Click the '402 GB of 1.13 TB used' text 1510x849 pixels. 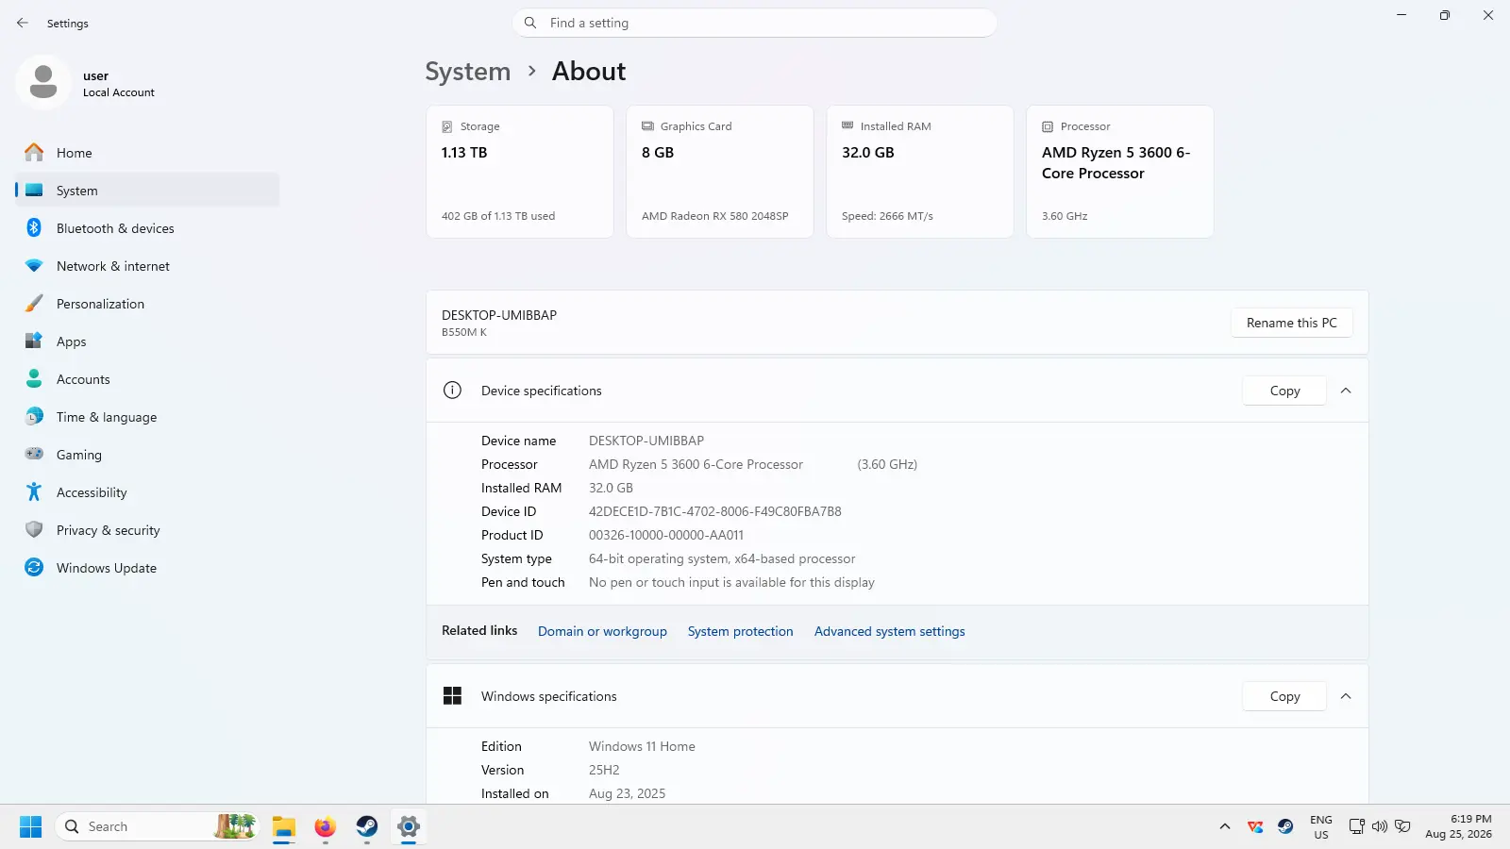pos(498,216)
